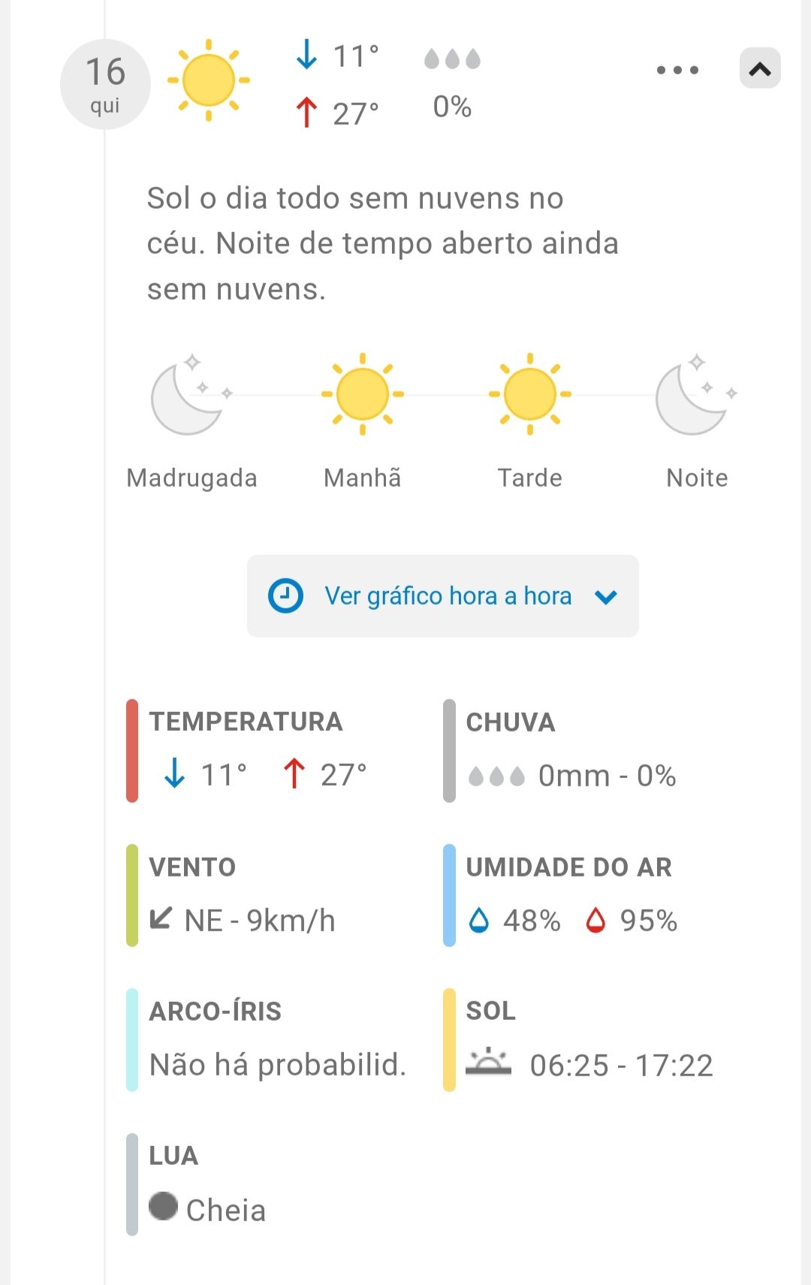Tap the sunny weather icon beside day 16
The image size is (811, 1285).
click(209, 80)
